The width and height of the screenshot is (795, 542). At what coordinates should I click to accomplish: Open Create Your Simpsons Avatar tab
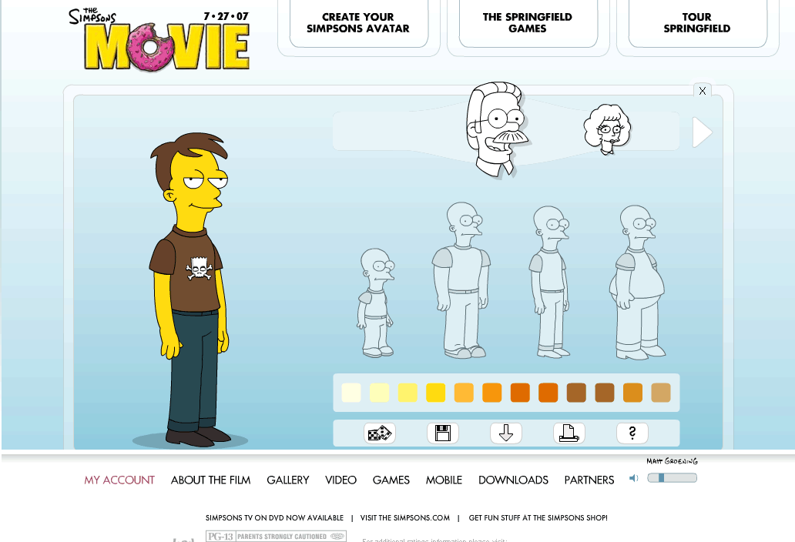[358, 23]
